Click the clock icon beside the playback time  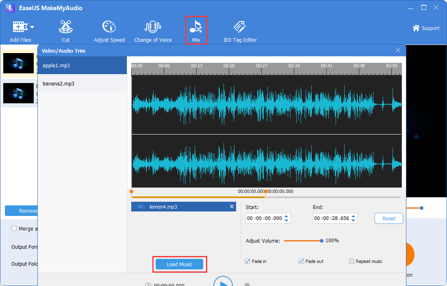pos(148,284)
